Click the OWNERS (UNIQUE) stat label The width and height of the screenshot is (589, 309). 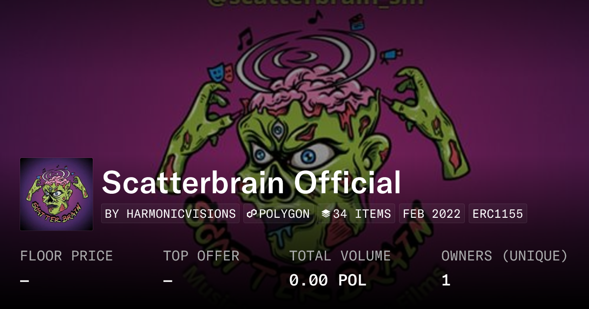pos(505,256)
